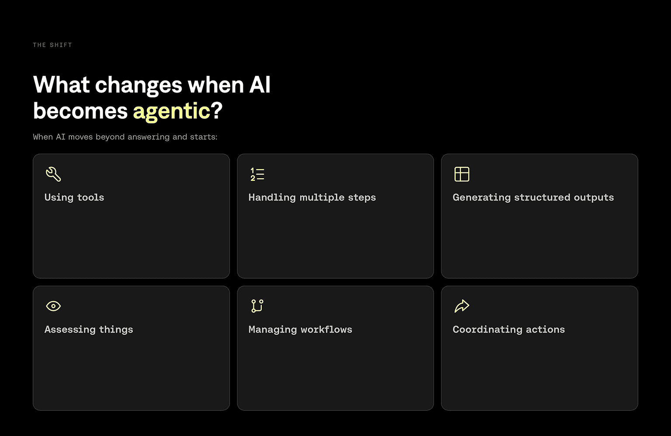Click the THE SHIFT section label

click(52, 45)
